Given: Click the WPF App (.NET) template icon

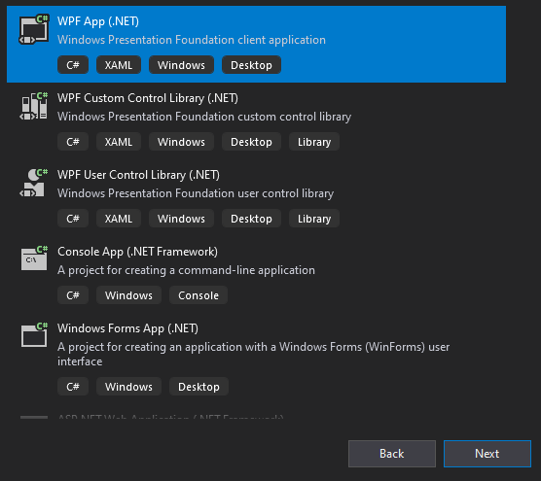Looking at the screenshot, I should point(34,29).
